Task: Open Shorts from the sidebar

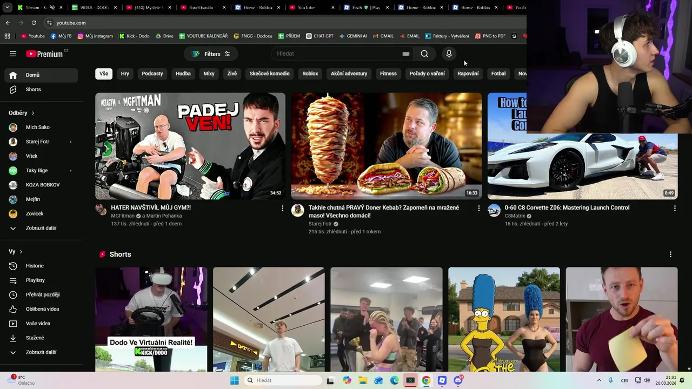Action: [x=41, y=89]
